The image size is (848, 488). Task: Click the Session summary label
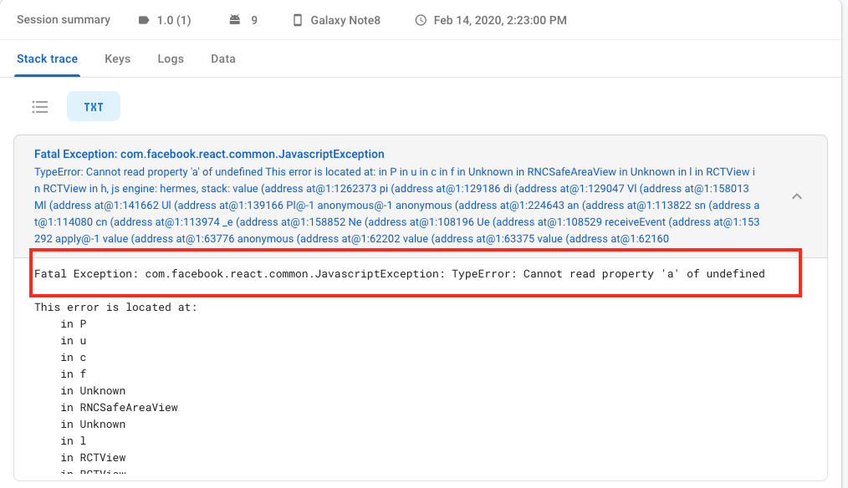(x=64, y=20)
